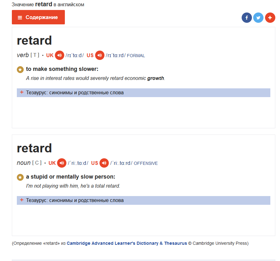Open more sharing options plus icon

coord(270,18)
